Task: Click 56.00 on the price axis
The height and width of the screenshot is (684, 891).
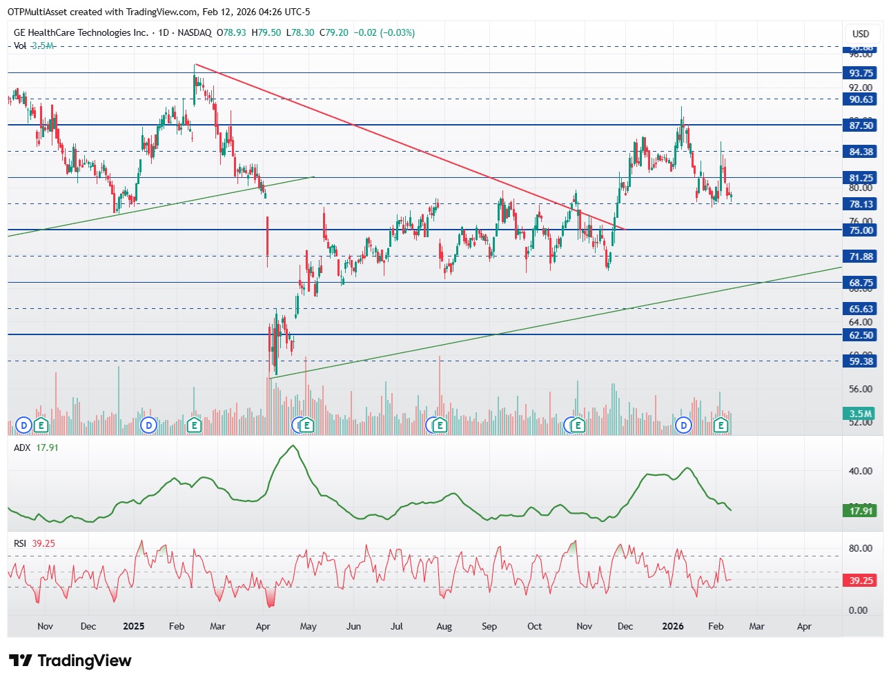Action: coord(861,389)
